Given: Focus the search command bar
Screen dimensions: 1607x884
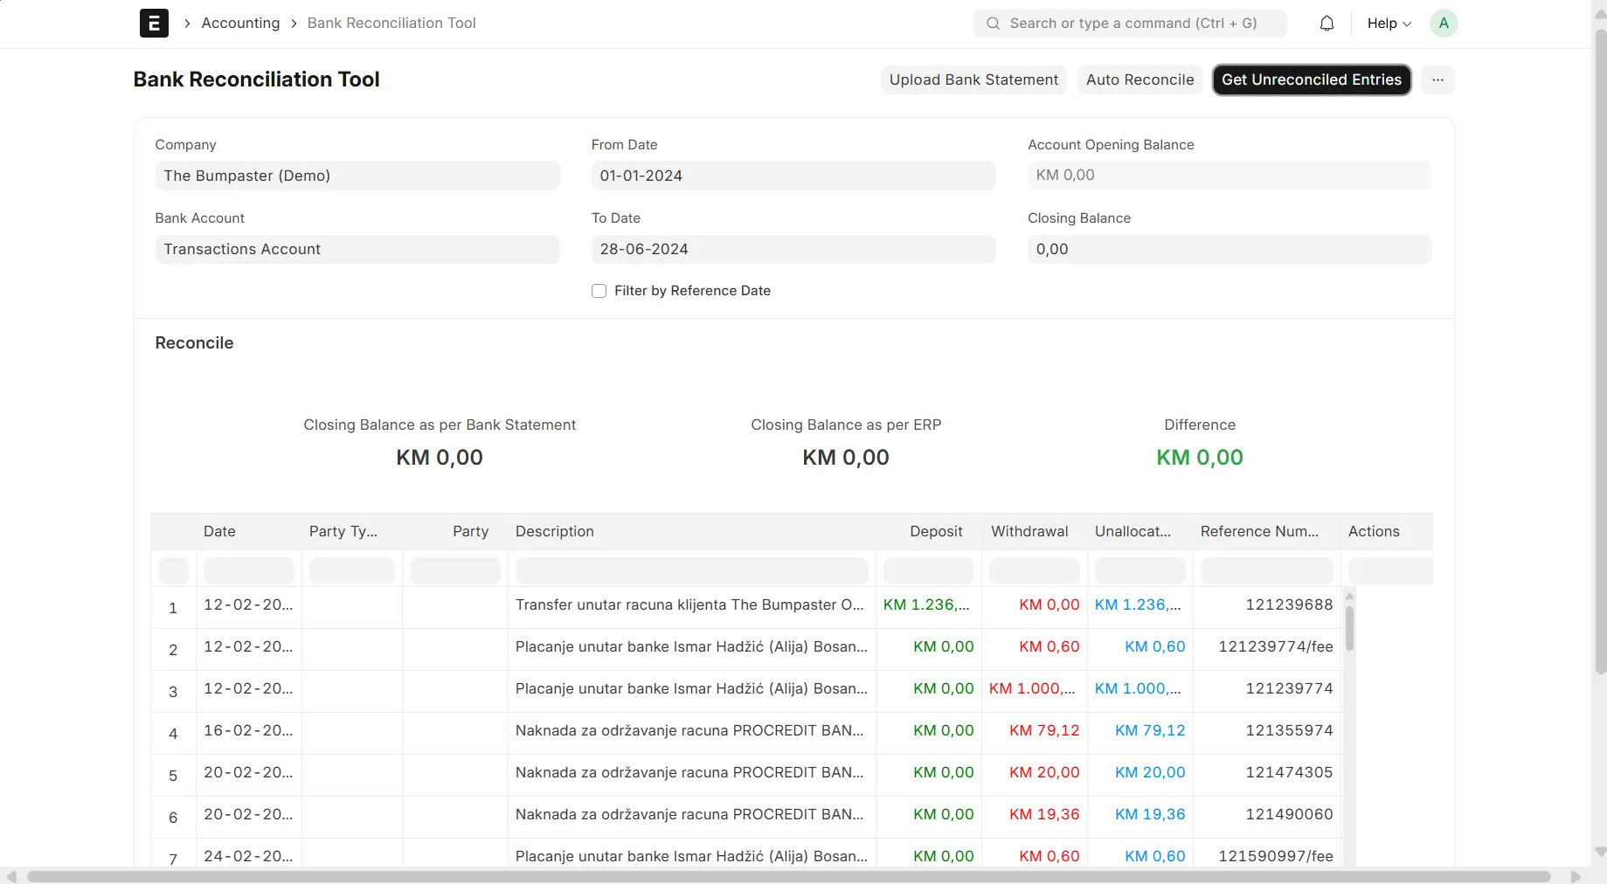Looking at the screenshot, I should click(x=1129, y=24).
